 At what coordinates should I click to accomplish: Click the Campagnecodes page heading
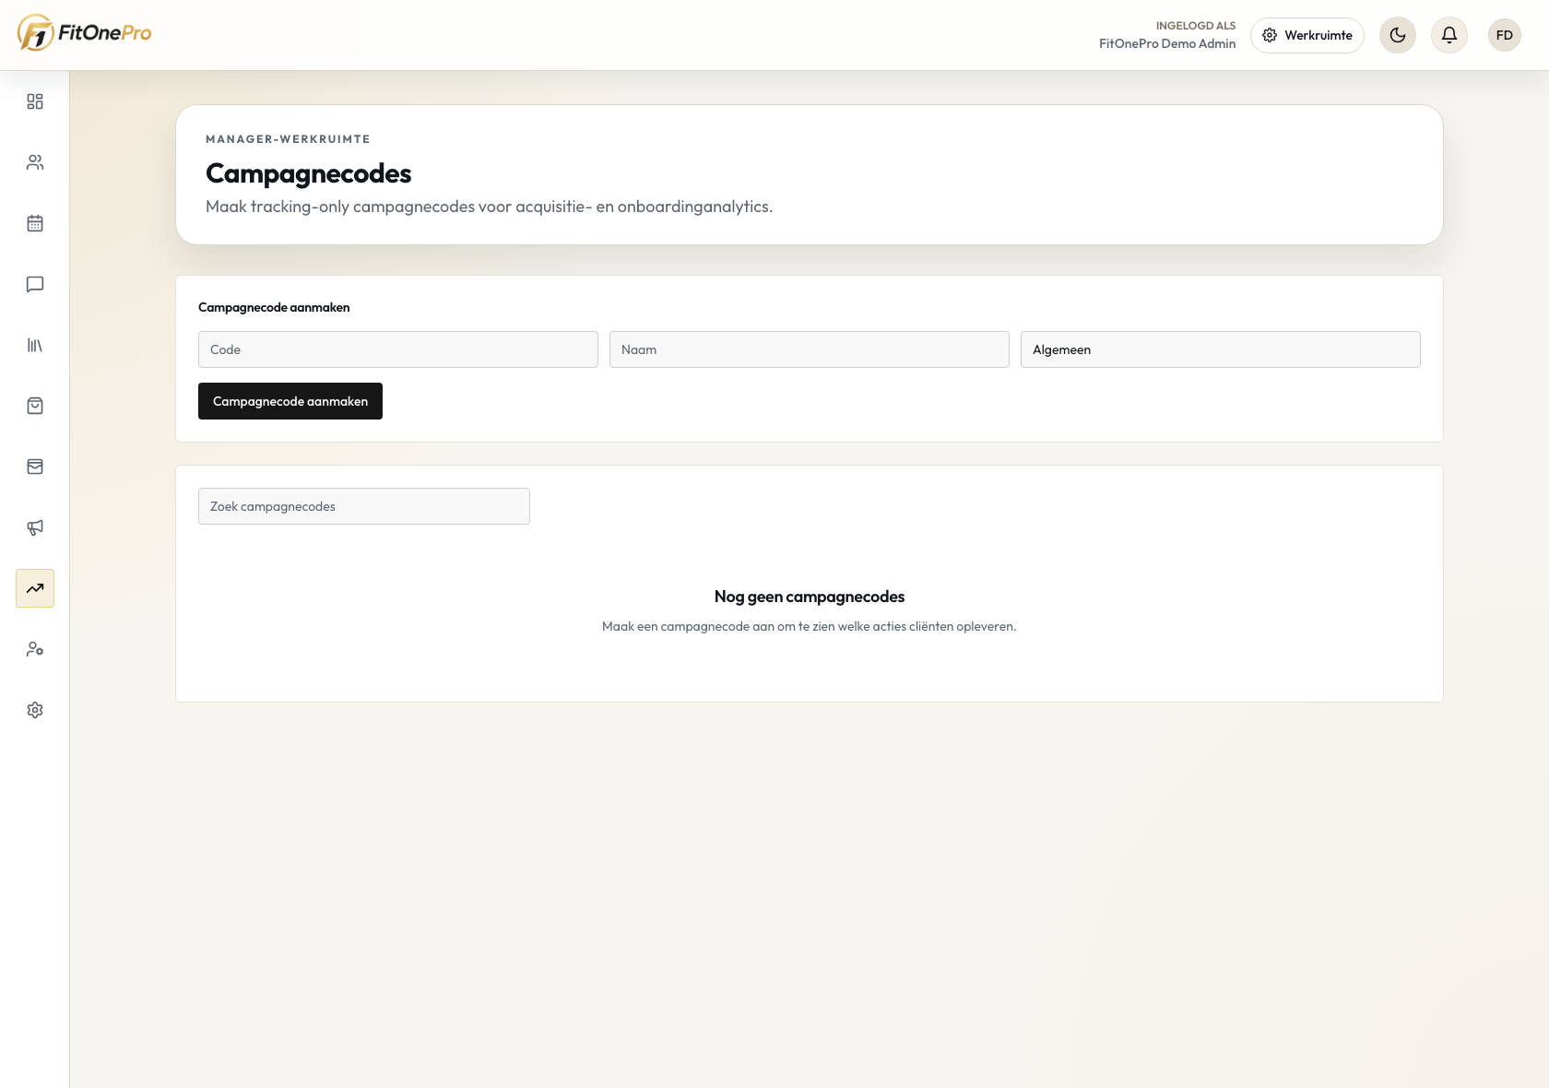click(x=309, y=173)
